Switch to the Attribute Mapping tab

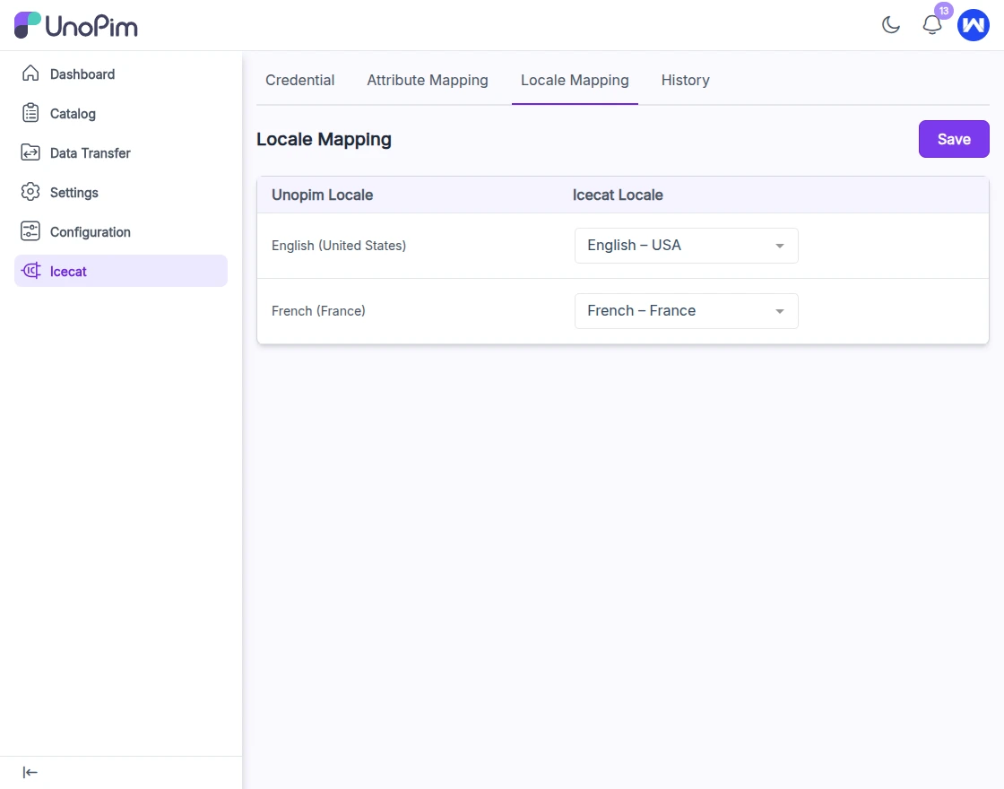[427, 80]
